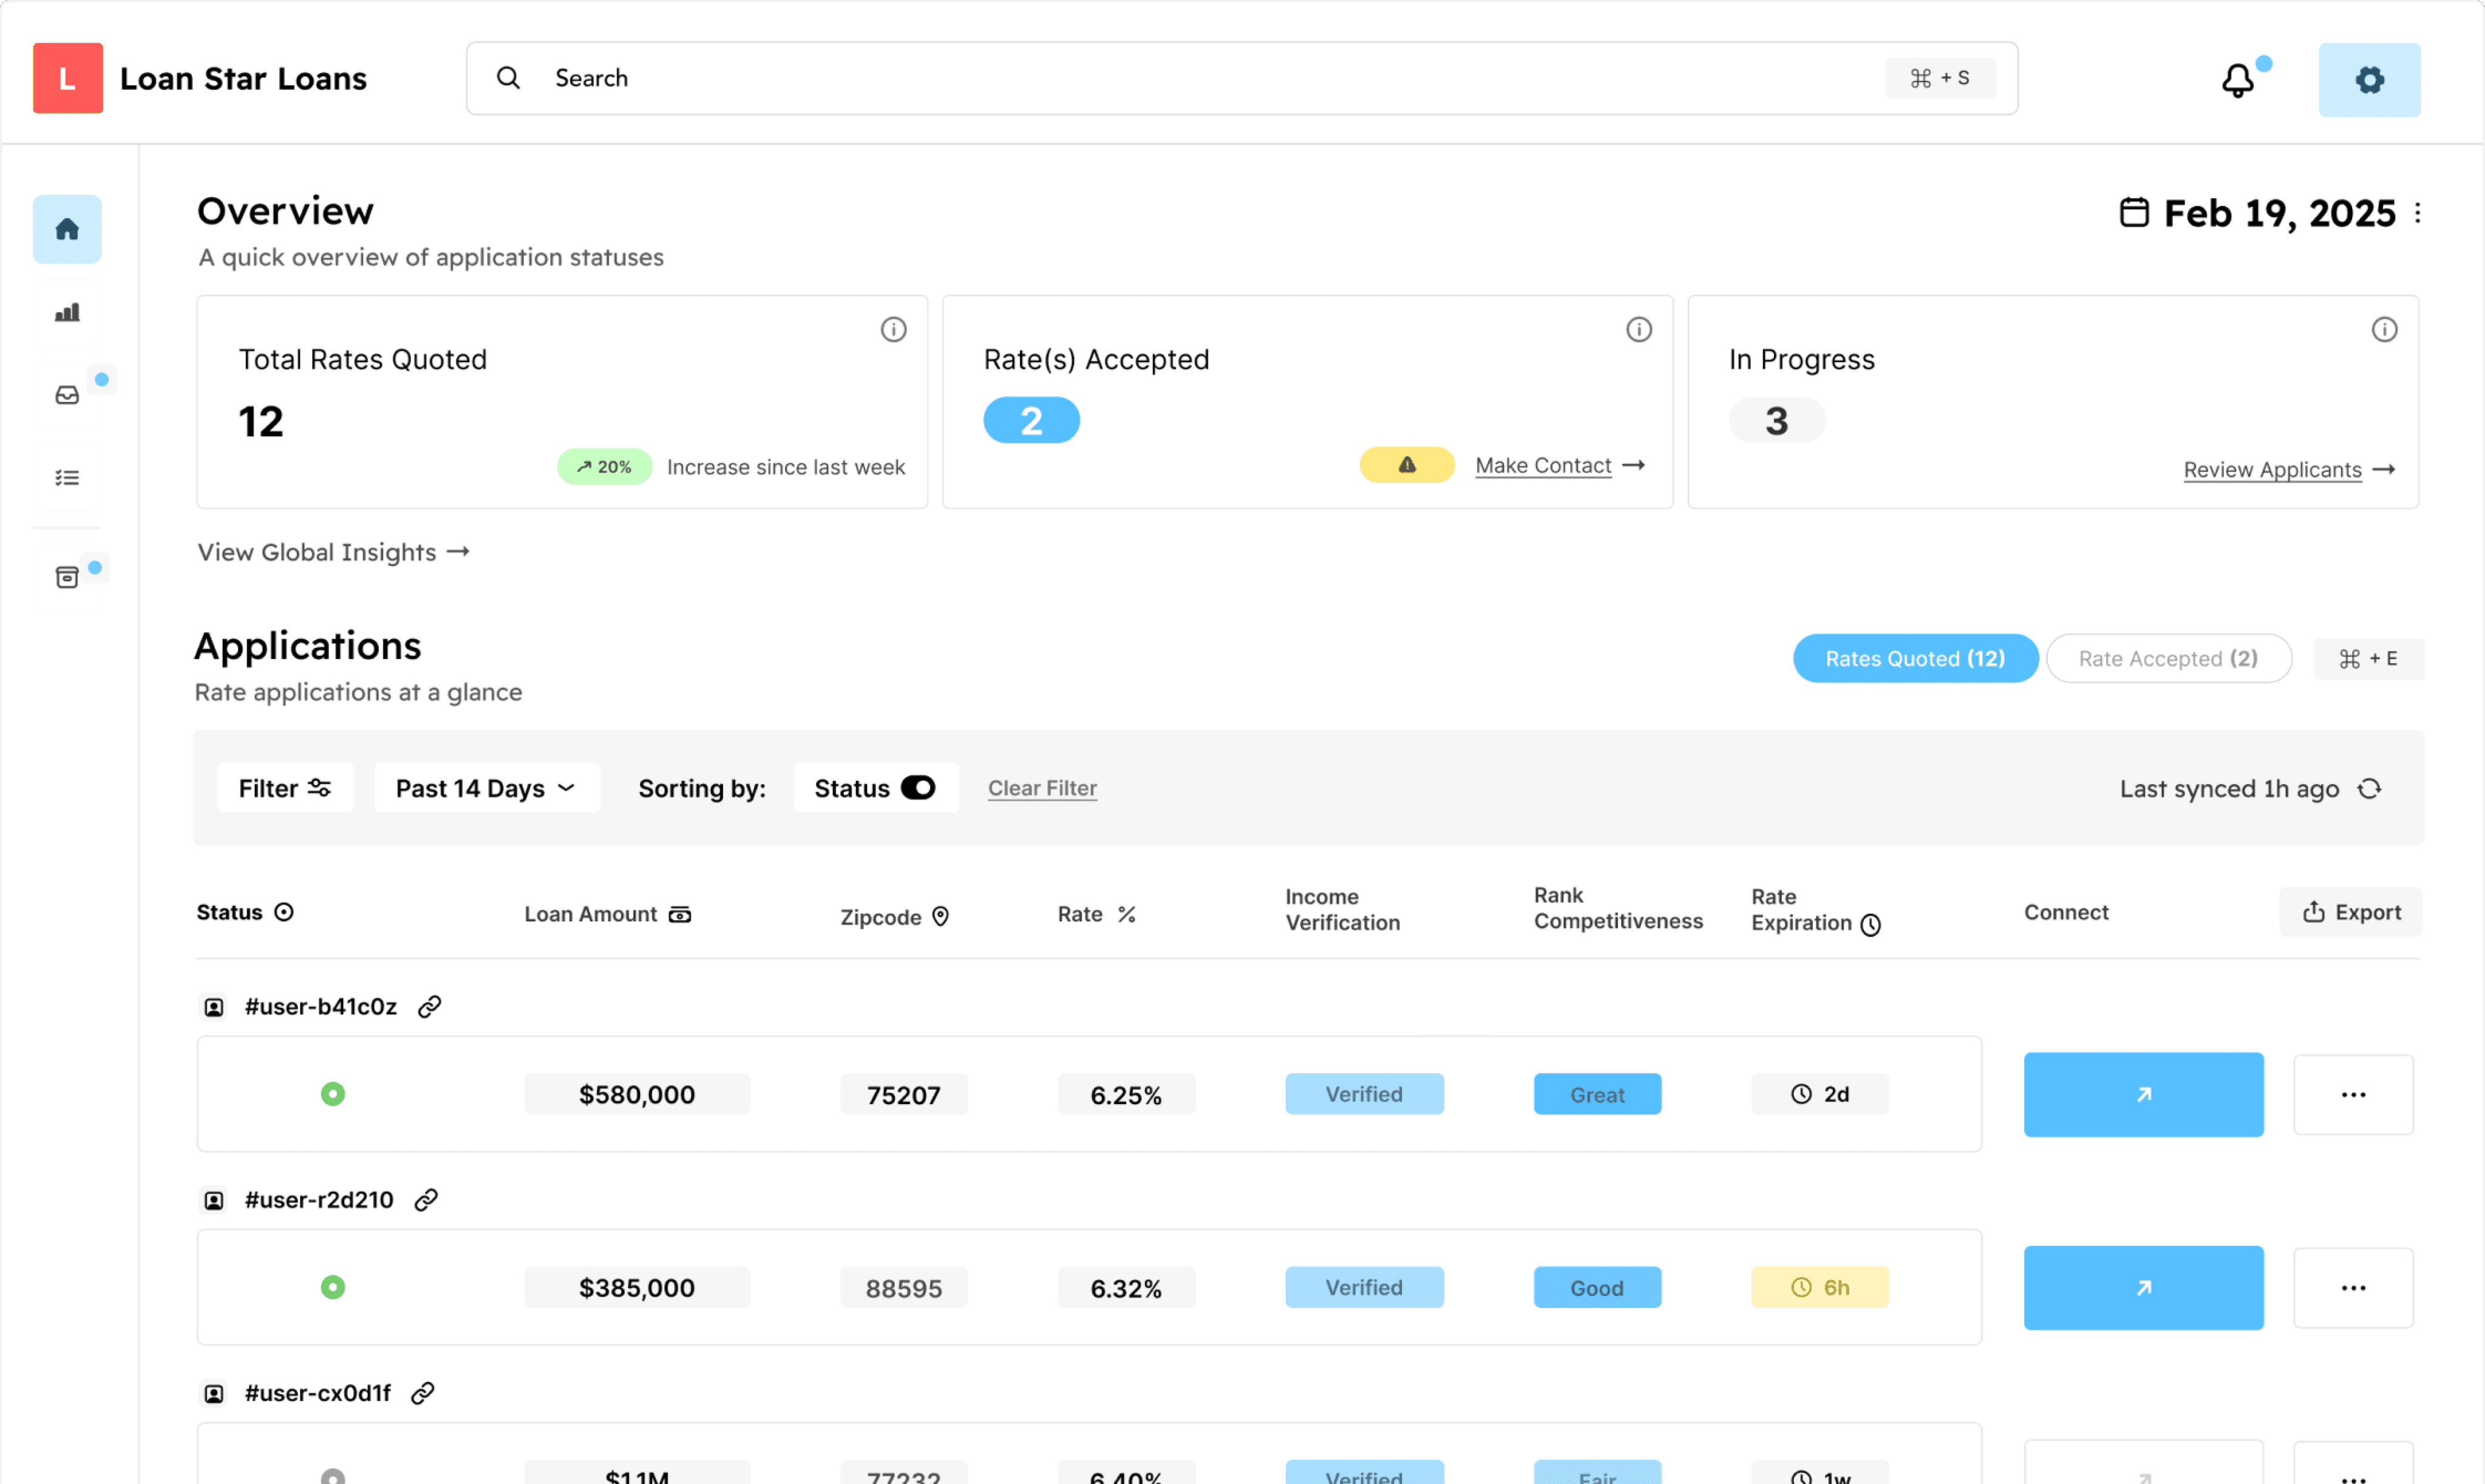Open the archive sidebar icon
This screenshot has height=1484, width=2485.
coord(67,577)
